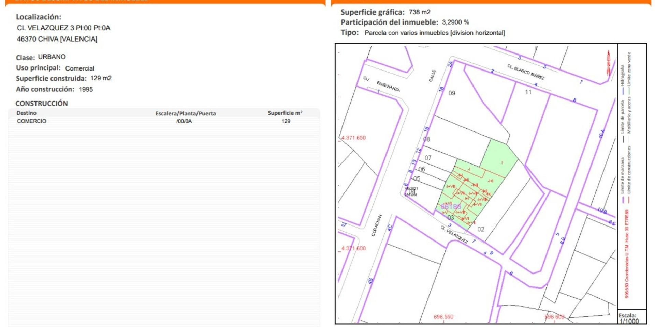Click parcel number 09 on the map
655x327 pixels.
coord(452,93)
